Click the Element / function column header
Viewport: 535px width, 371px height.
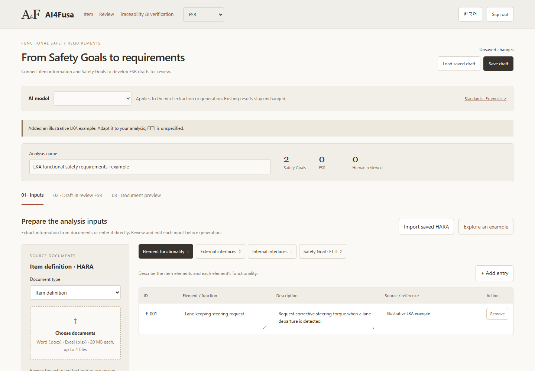[200, 296]
